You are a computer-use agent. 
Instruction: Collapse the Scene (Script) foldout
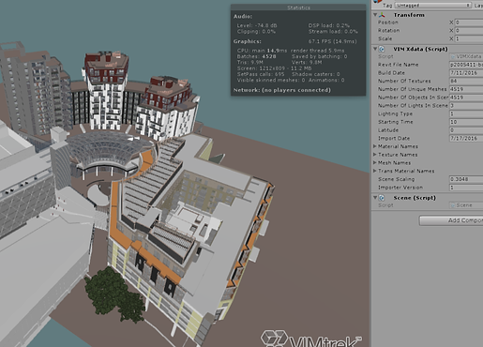click(375, 198)
